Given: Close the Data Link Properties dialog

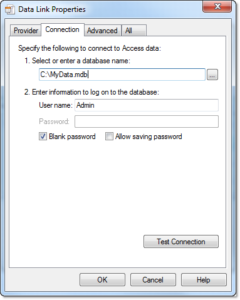Looking at the screenshot, I should (x=217, y=6).
